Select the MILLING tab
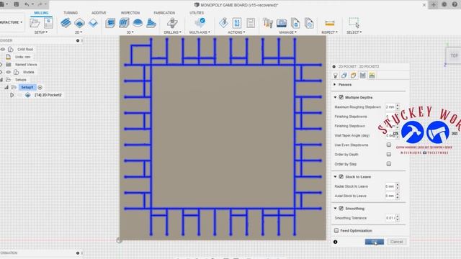 point(41,13)
